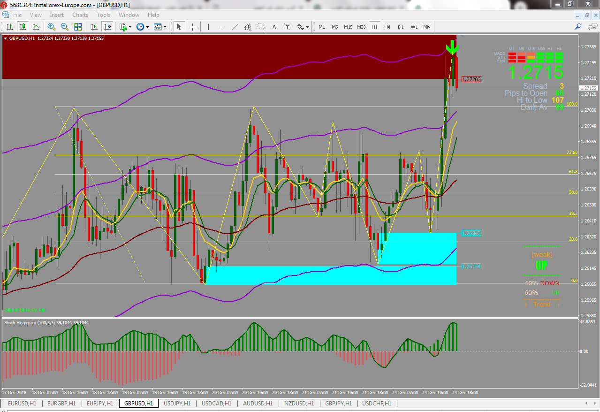Draw a trendline with the diagonal line tool
This screenshot has width=600, height=412.
[235, 27]
